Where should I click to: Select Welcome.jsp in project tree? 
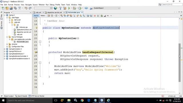[x=23, y=27]
